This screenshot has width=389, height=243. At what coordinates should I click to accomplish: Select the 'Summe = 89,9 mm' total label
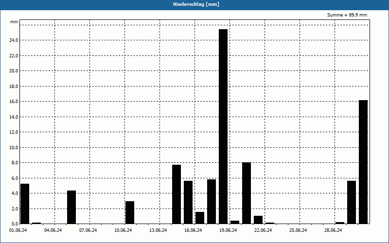click(x=347, y=15)
